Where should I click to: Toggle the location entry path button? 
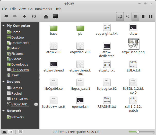(x=120, y=16)
